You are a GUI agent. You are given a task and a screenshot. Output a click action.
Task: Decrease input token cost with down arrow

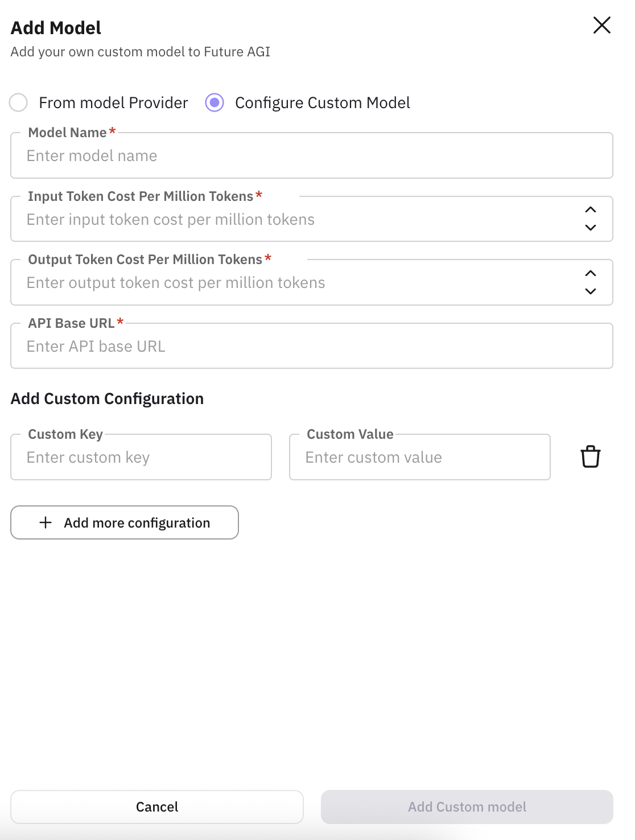pos(591,228)
